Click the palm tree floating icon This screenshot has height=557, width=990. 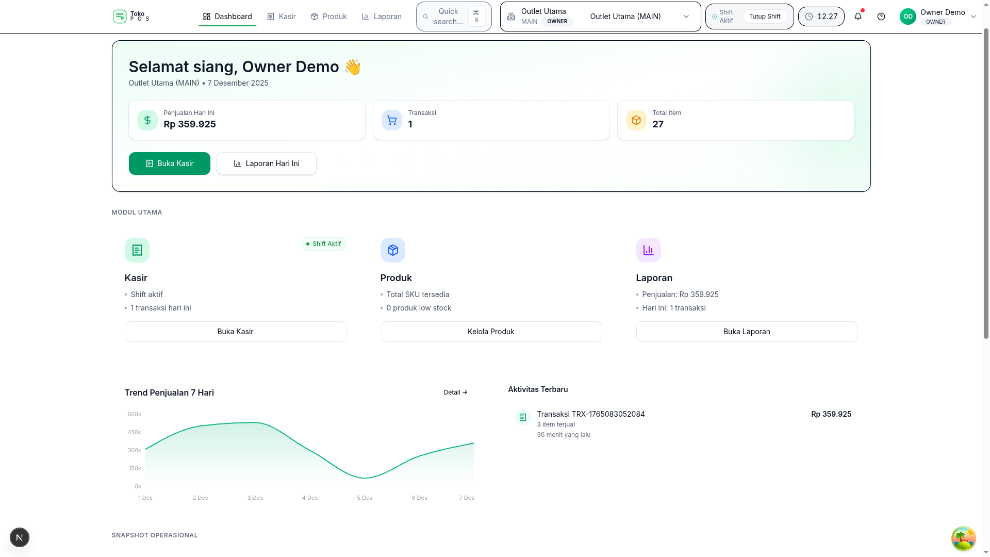pyautogui.click(x=963, y=538)
